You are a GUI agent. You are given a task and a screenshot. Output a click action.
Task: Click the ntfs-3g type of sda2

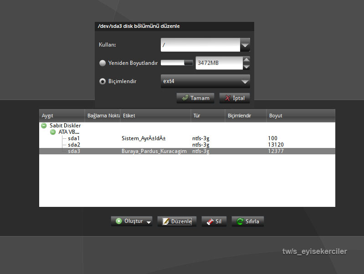(x=201, y=145)
